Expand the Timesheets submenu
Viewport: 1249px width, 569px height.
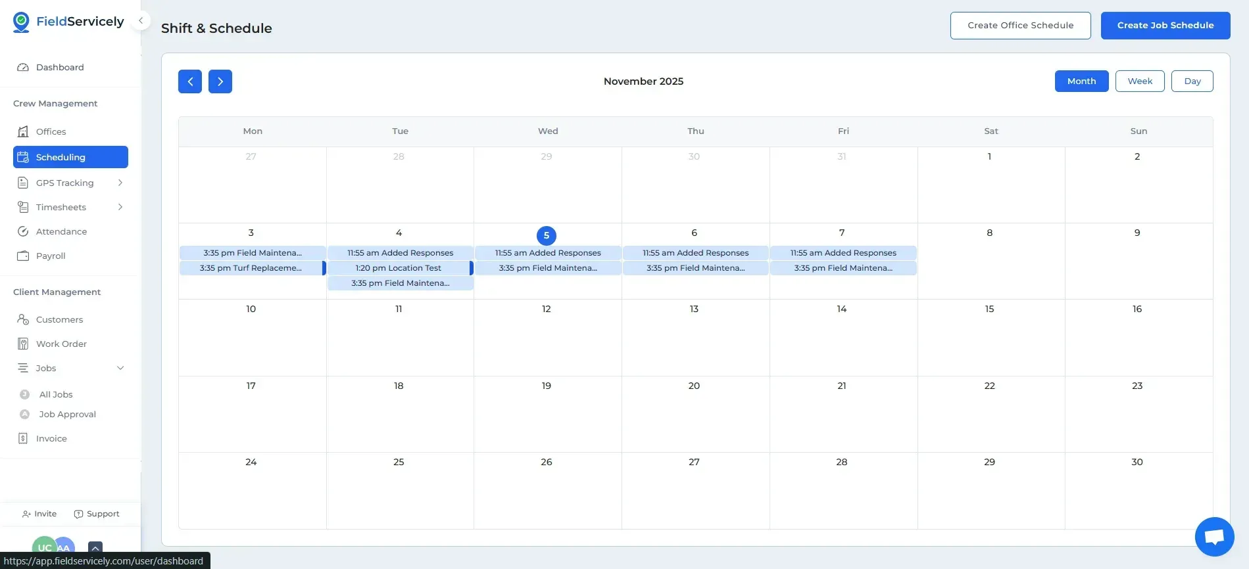[120, 207]
